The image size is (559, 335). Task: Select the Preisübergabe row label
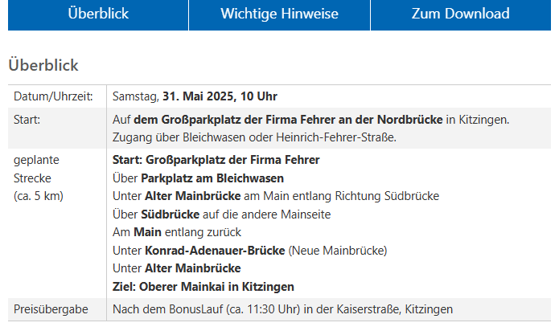coord(51,309)
